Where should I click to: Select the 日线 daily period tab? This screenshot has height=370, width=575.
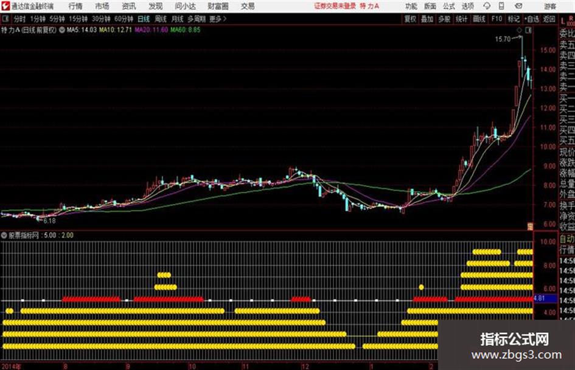pyautogui.click(x=144, y=19)
